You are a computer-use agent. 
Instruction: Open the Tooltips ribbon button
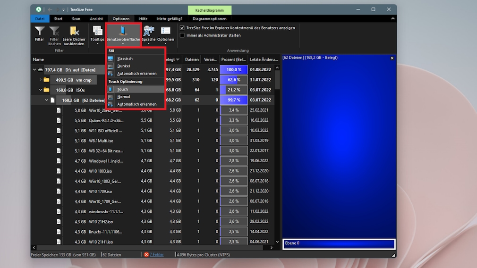pos(97,32)
